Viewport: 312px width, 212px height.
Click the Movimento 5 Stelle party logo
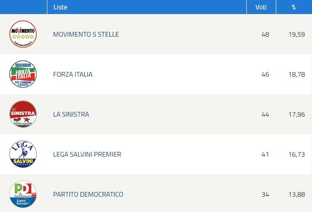coord(23,34)
